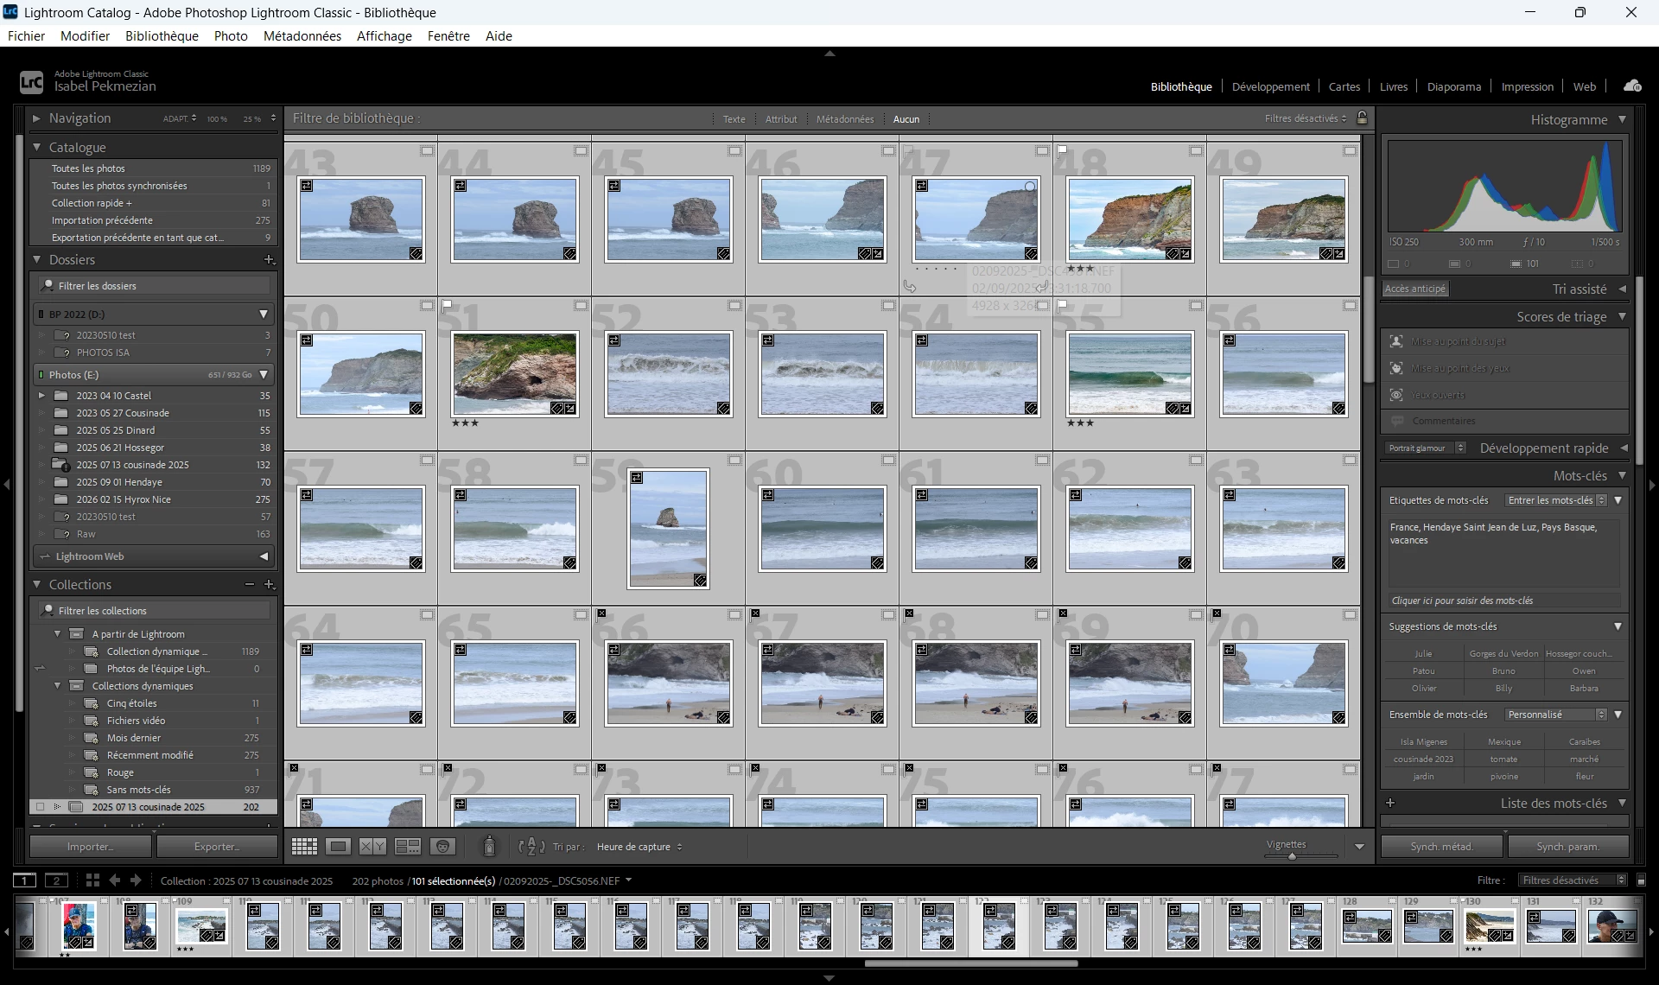Add a new collection with plus icon
This screenshot has height=985, width=1659.
pos(269,585)
